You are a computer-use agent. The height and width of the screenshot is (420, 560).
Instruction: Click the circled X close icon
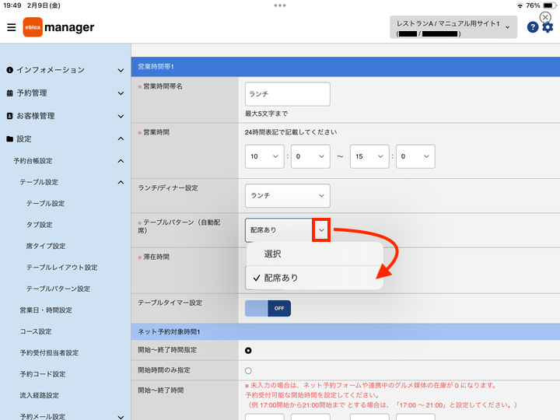[545, 17]
